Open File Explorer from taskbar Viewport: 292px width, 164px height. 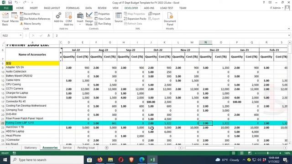point(110,160)
